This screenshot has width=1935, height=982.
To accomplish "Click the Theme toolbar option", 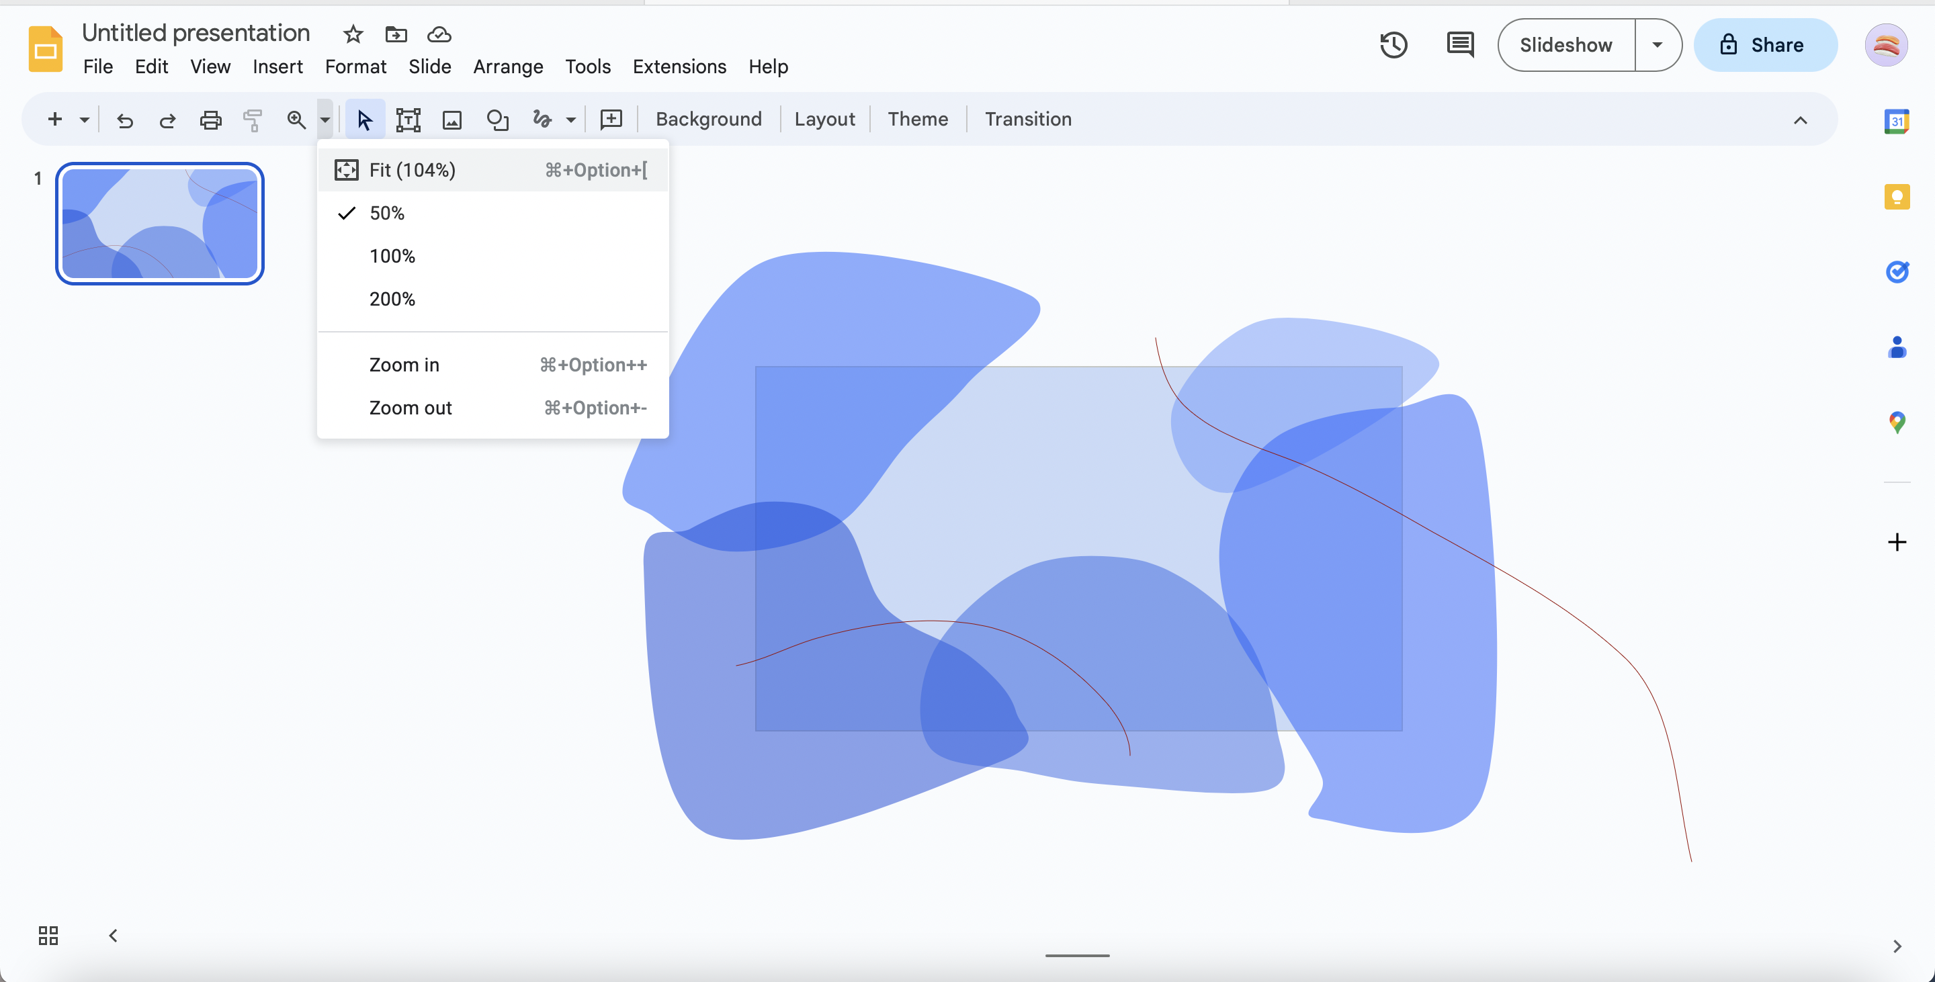I will point(918,119).
